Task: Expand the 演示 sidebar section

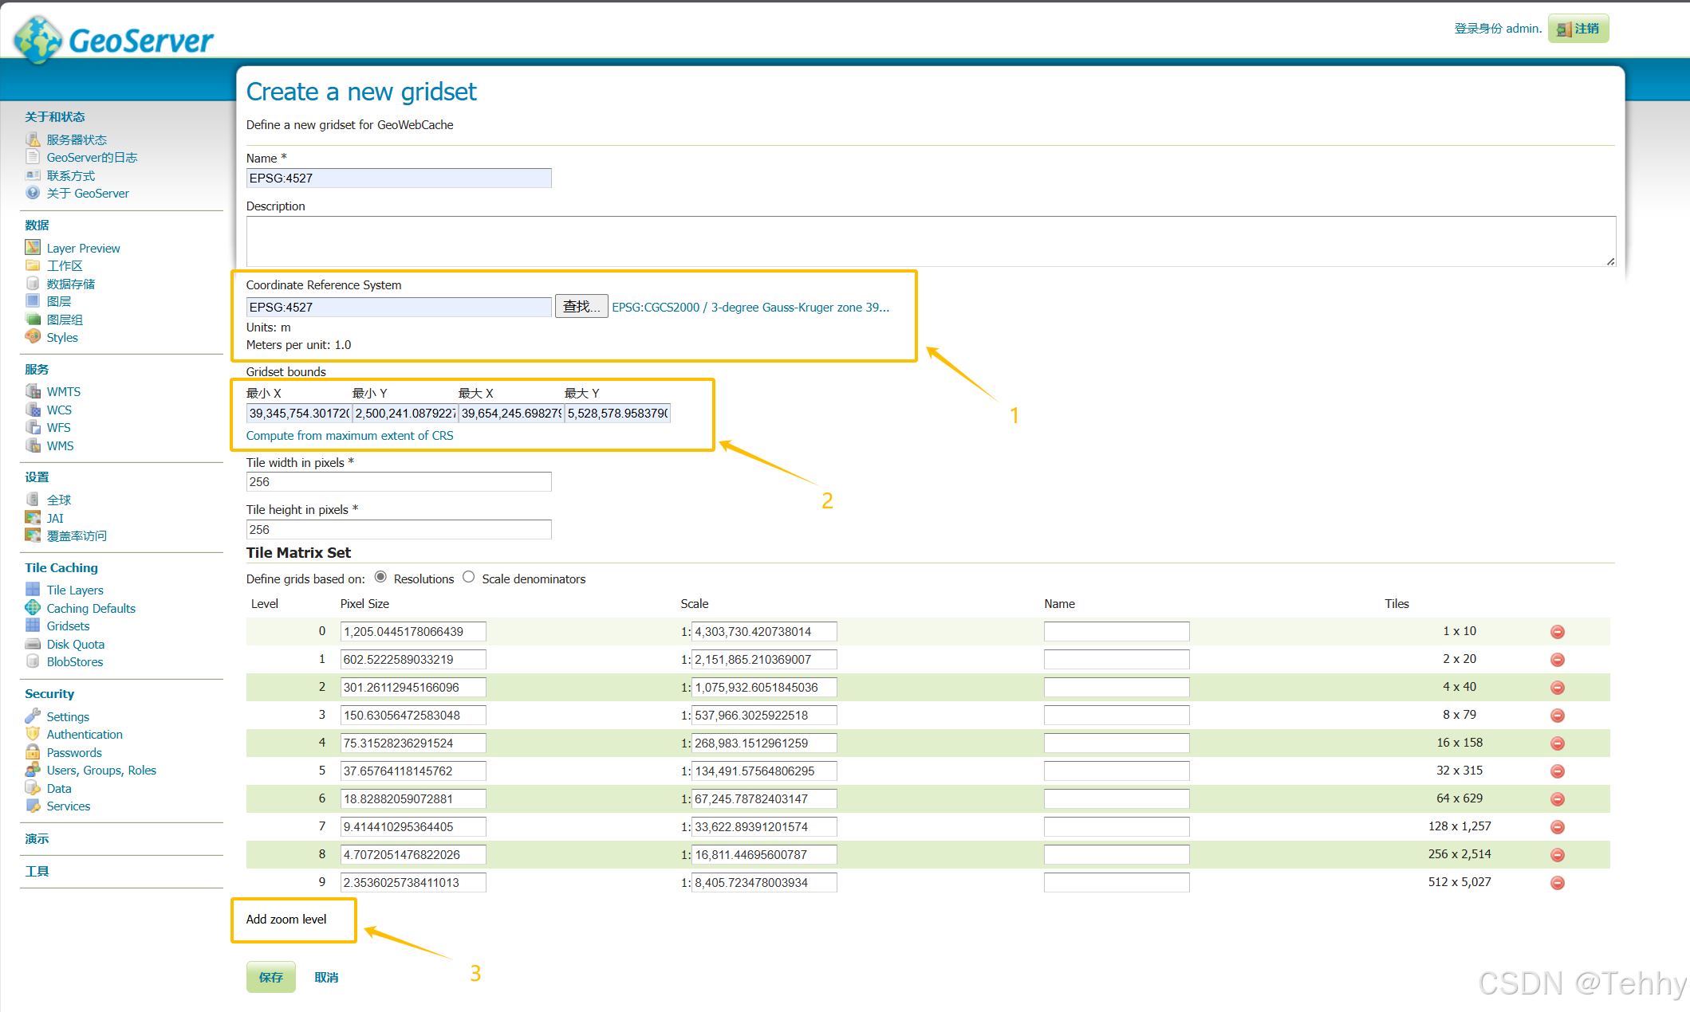Action: (x=37, y=838)
